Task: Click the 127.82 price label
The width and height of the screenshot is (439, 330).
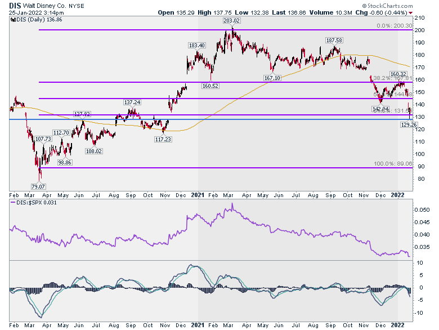Action: click(82, 114)
